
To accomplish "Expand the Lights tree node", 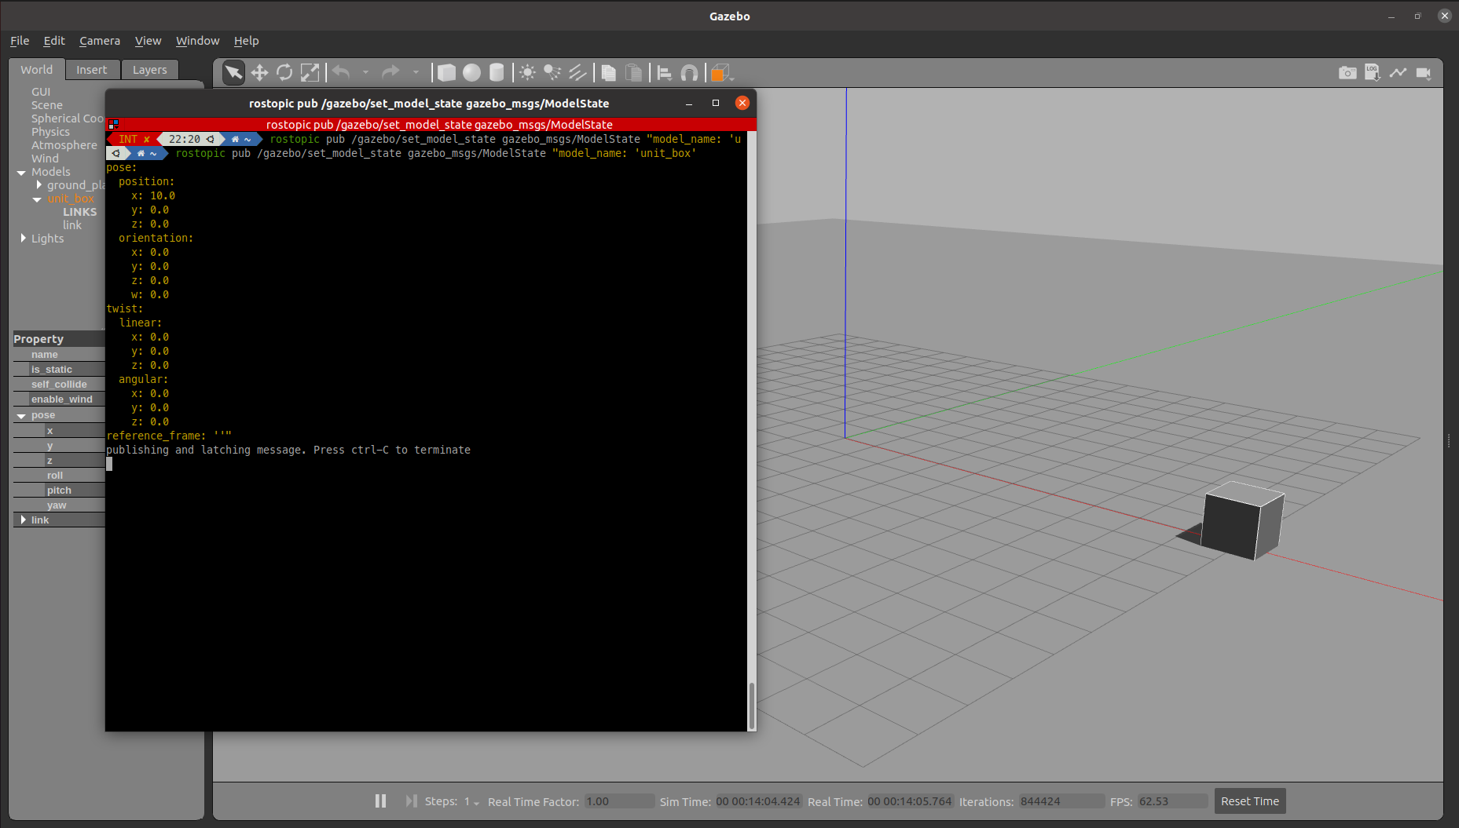I will (23, 238).
